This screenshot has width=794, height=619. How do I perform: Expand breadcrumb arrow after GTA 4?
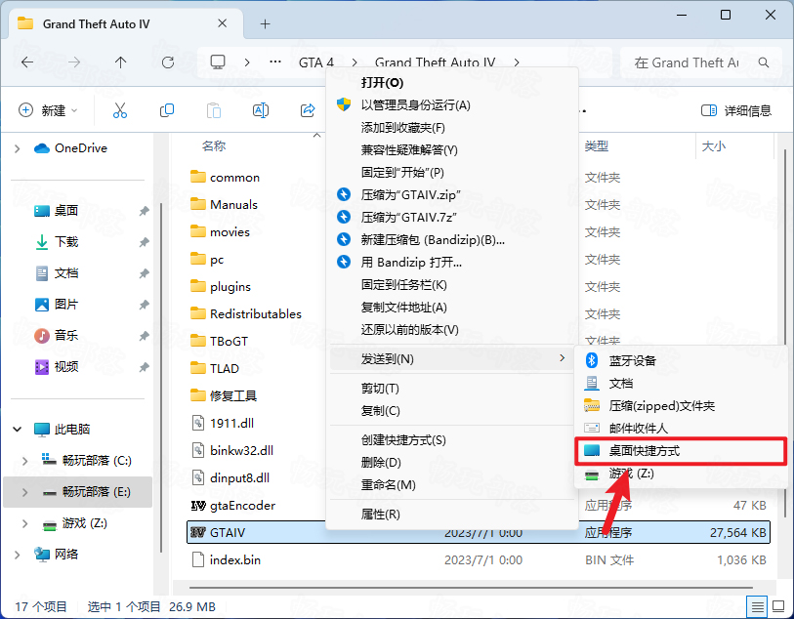[355, 62]
